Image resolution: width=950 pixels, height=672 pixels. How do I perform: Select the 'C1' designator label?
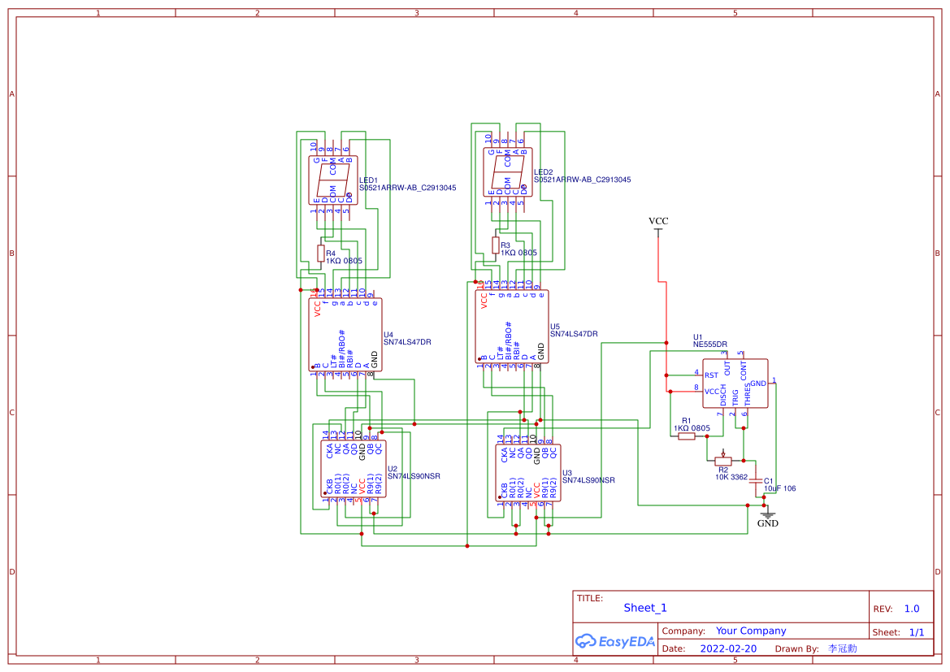point(768,481)
